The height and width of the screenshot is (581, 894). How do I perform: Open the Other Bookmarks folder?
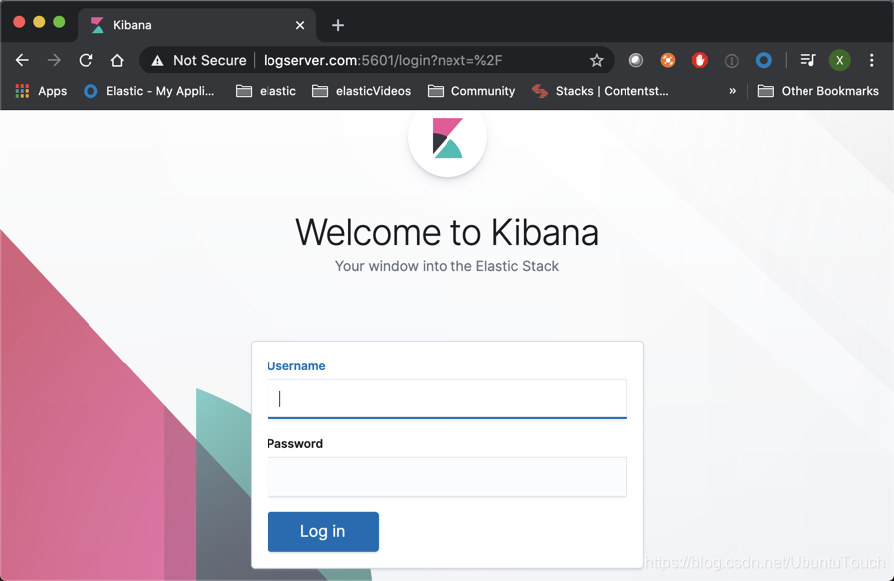pyautogui.click(x=818, y=91)
